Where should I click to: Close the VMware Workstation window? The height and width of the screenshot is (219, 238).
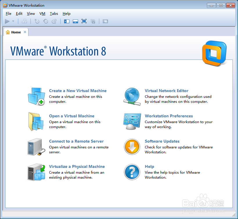[x=230, y=6]
